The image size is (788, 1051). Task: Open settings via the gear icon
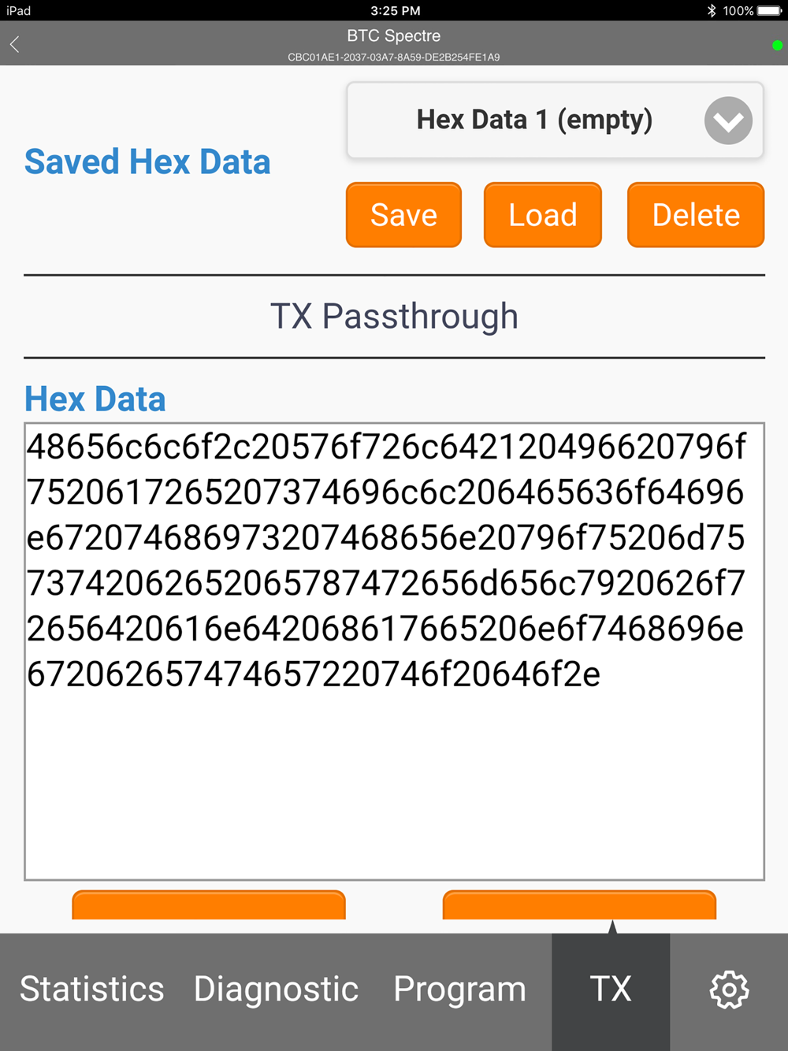(x=729, y=990)
